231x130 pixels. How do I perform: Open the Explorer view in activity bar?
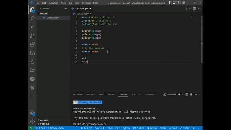(32, 10)
